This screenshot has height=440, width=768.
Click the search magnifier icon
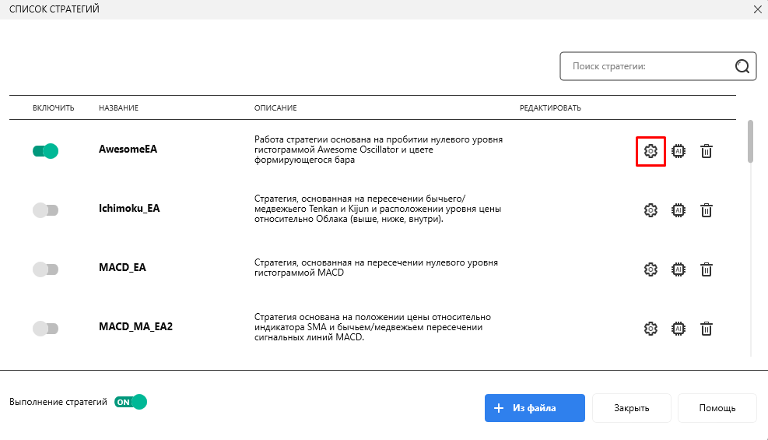pos(742,67)
